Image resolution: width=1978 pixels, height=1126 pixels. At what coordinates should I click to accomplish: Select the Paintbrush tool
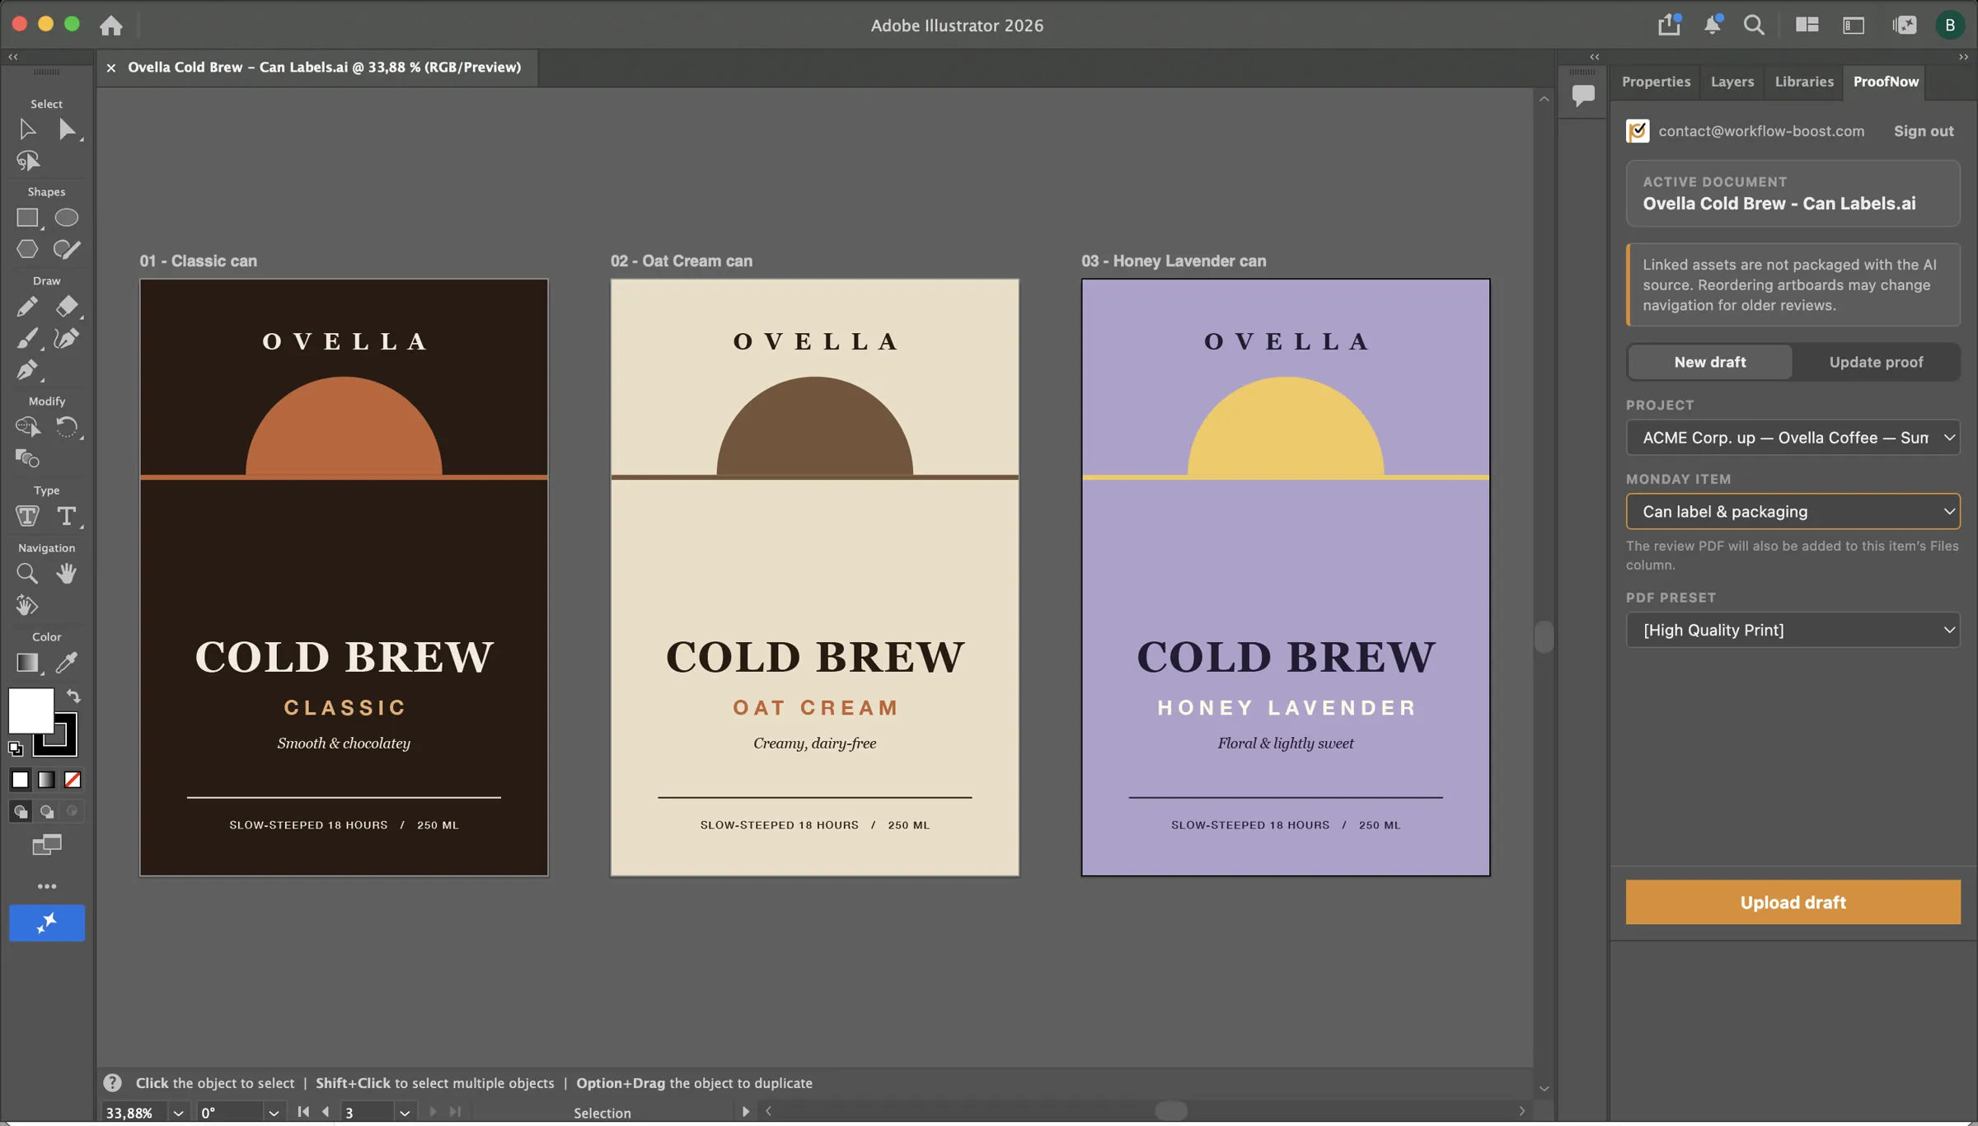[27, 339]
